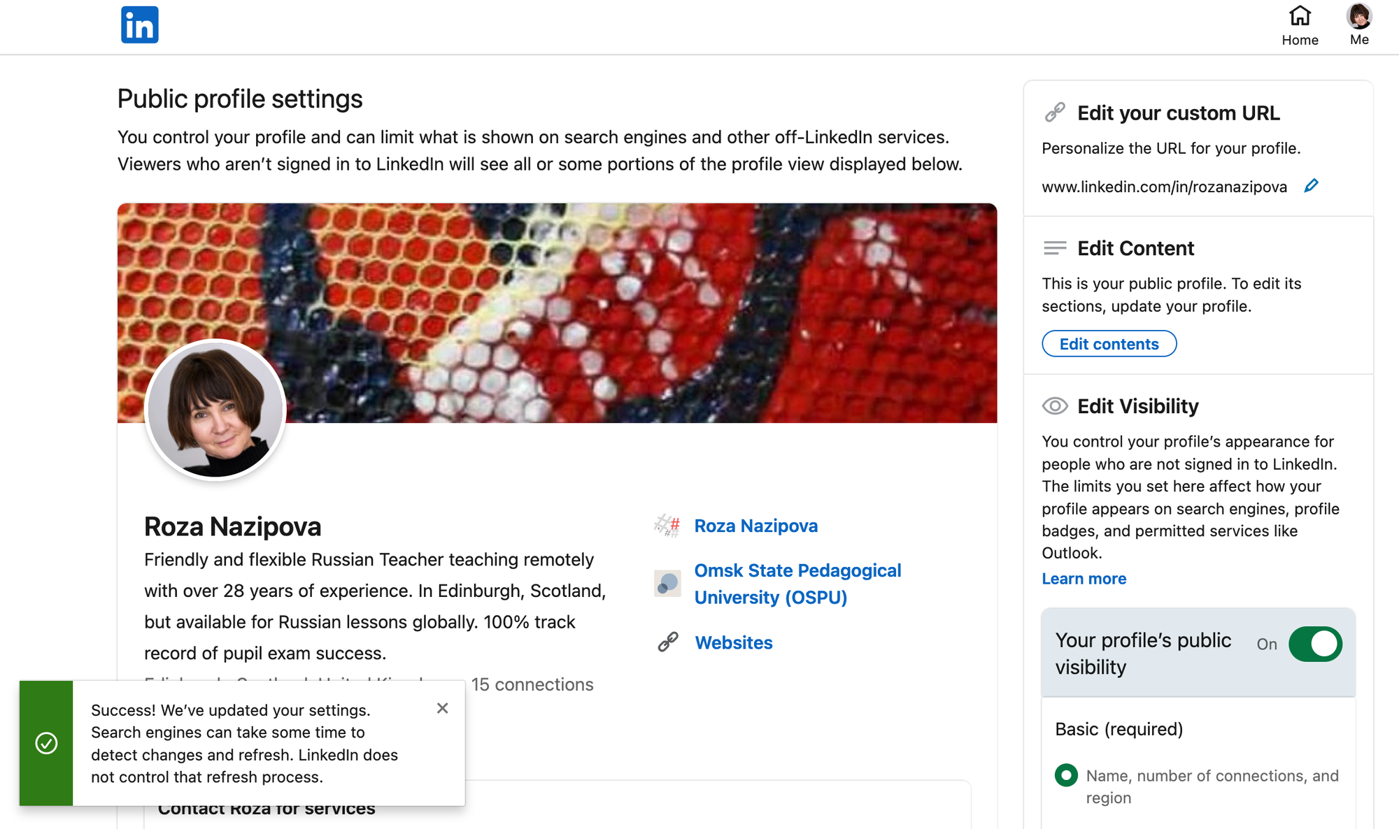1399x829 pixels.
Task: Click the green checkmark success icon
Action: [46, 743]
